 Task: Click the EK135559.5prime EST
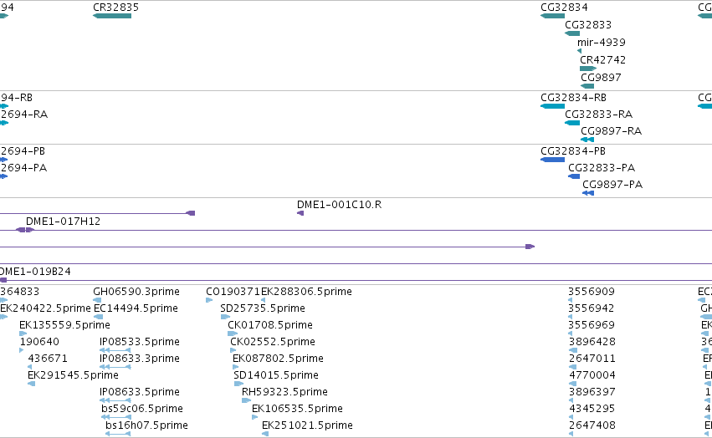[x=23, y=334]
